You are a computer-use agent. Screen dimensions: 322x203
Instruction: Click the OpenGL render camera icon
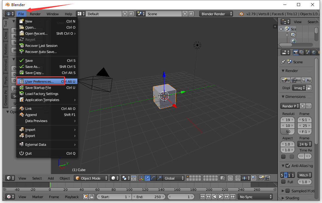pos(261,178)
